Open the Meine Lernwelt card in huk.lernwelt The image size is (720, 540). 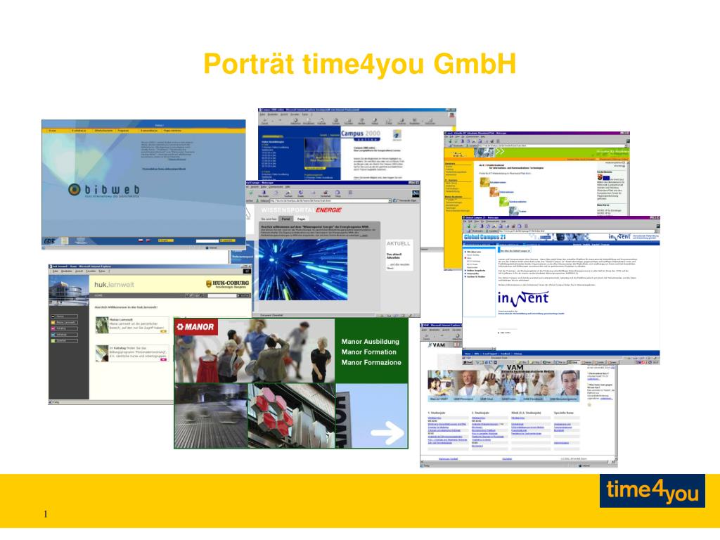coord(131,325)
